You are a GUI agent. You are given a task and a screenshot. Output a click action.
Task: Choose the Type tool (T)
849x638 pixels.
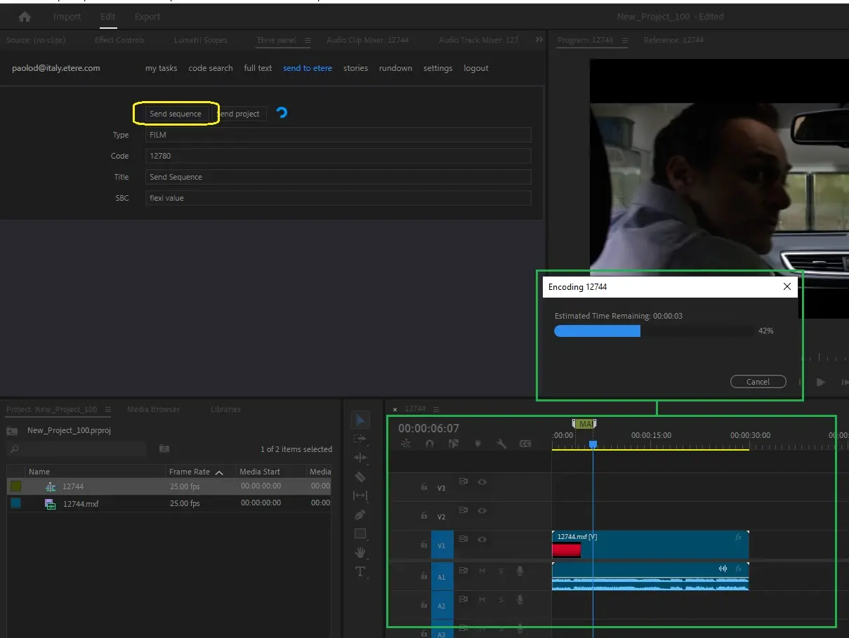pos(360,571)
